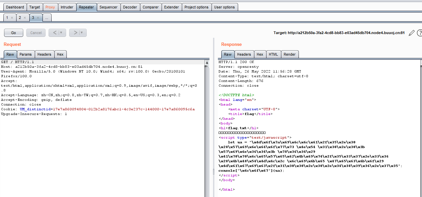
Task: Click the Target URL label
Action: click(339, 33)
